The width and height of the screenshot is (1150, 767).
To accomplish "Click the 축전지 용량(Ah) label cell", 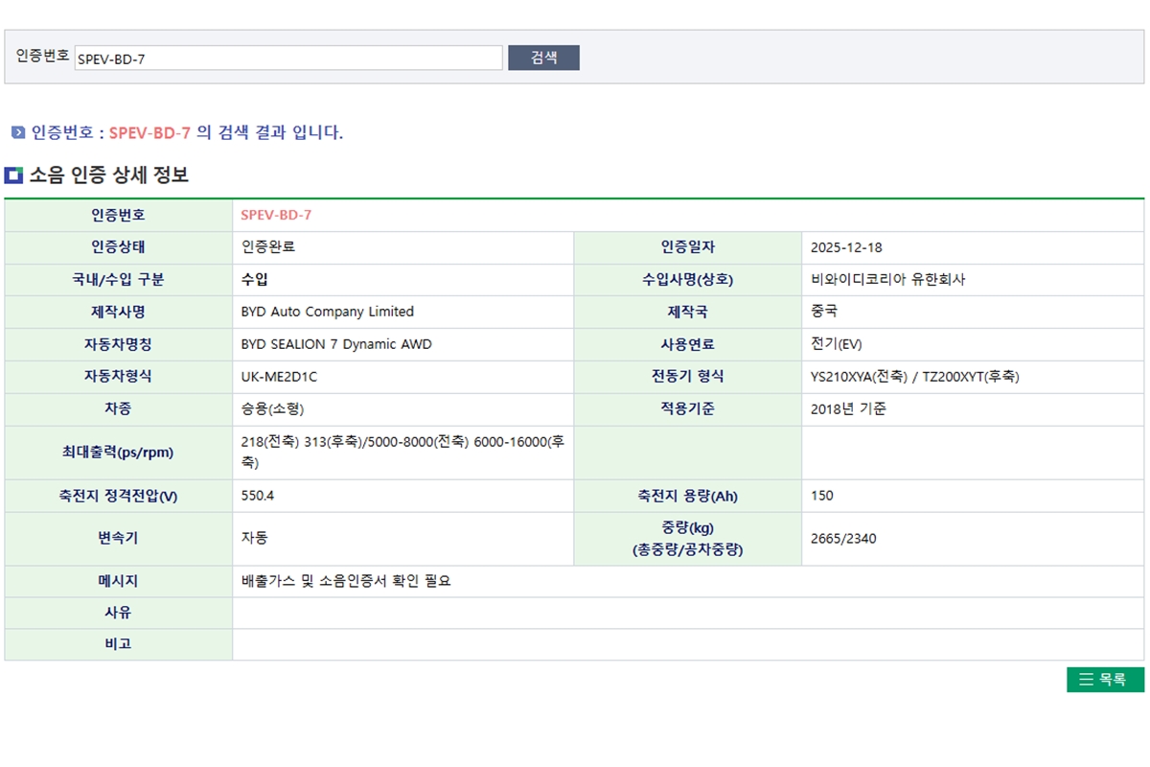I will tap(687, 496).
